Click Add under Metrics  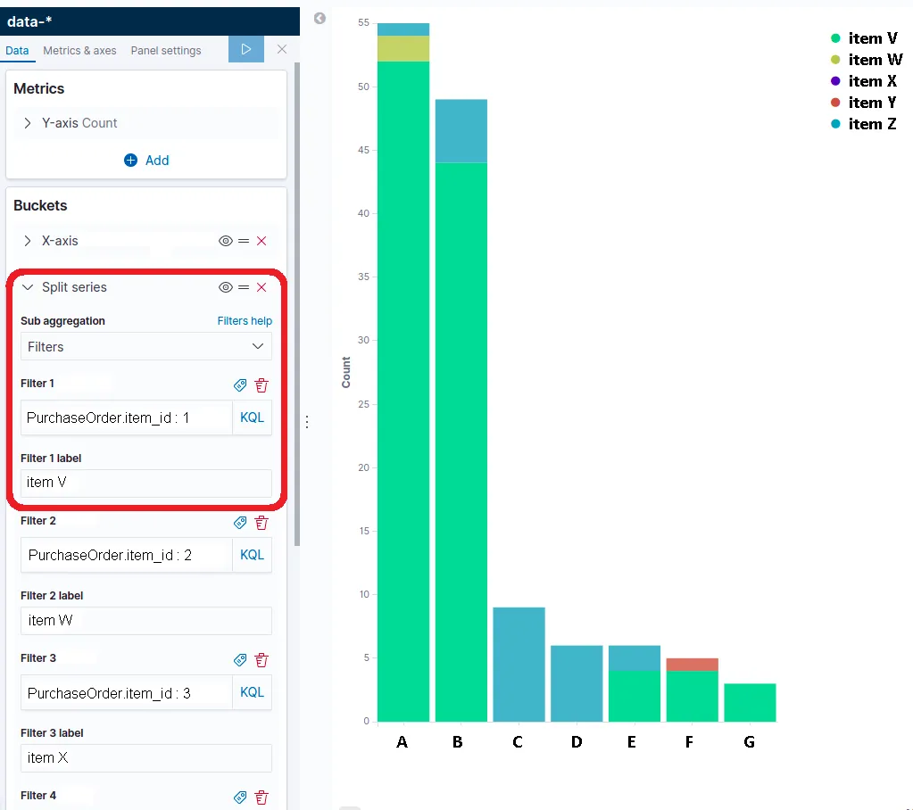[x=146, y=160]
